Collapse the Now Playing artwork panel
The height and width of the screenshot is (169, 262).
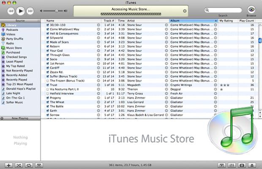click(2, 118)
